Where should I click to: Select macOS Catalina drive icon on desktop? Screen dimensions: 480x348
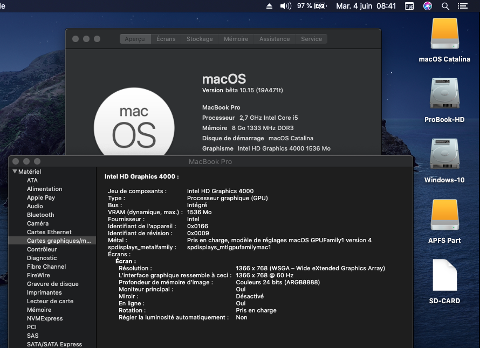[444, 33]
